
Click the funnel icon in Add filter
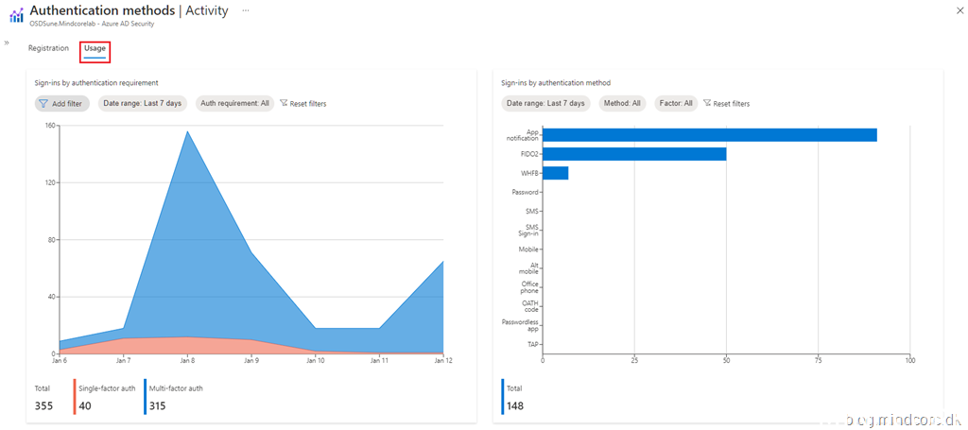coord(43,104)
